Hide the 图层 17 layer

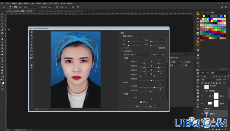(202, 114)
